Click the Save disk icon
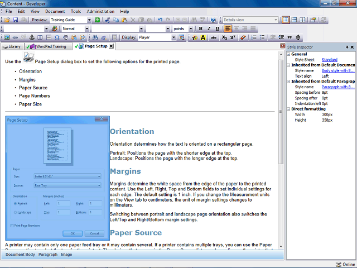This screenshot has width=357, height=268. [x=15, y=20]
